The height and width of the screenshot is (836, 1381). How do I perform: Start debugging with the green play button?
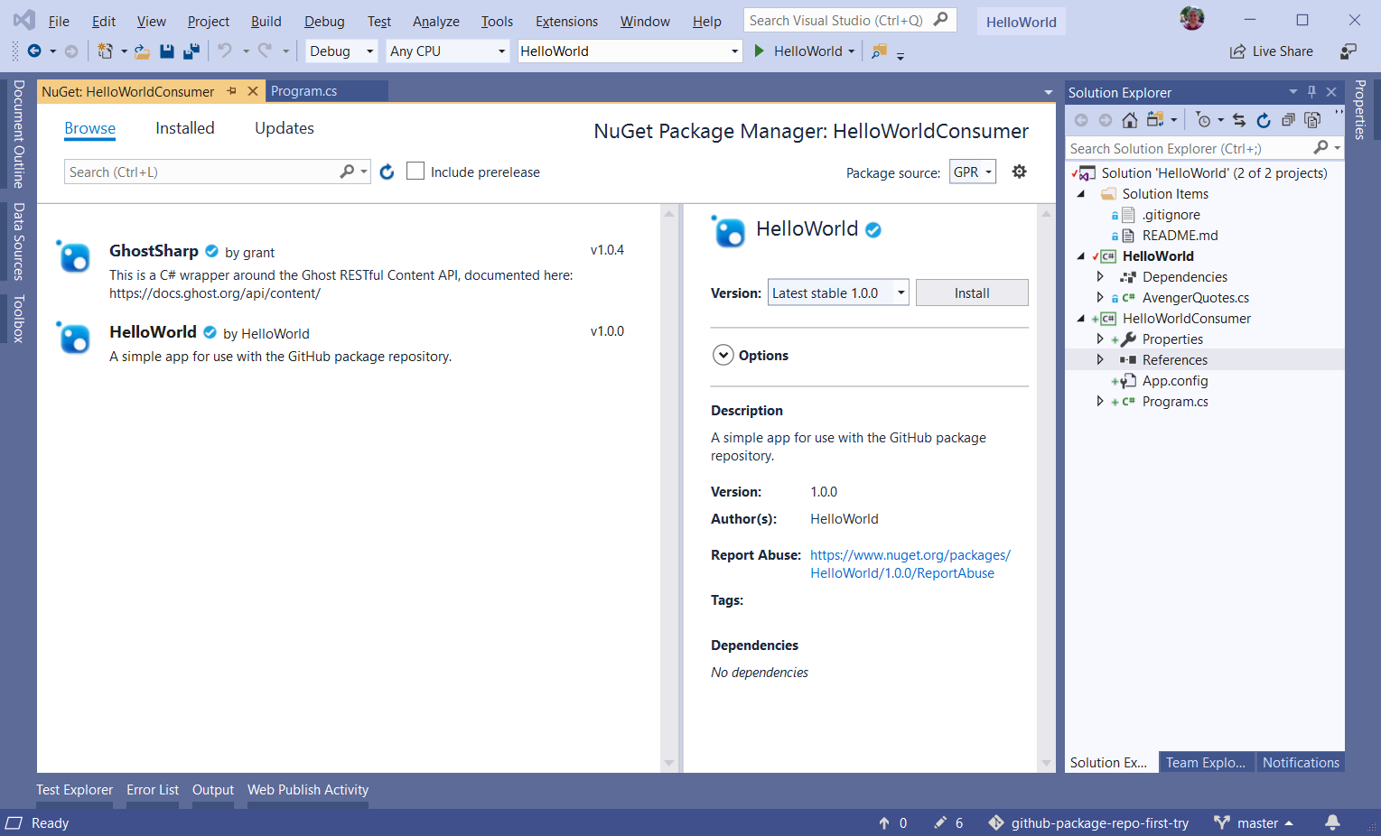click(x=760, y=51)
